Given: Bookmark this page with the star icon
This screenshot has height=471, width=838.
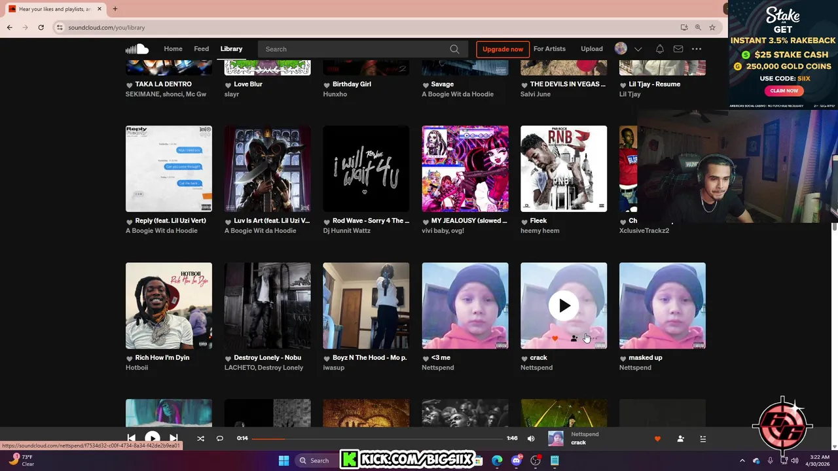Looking at the screenshot, I should pos(712,27).
